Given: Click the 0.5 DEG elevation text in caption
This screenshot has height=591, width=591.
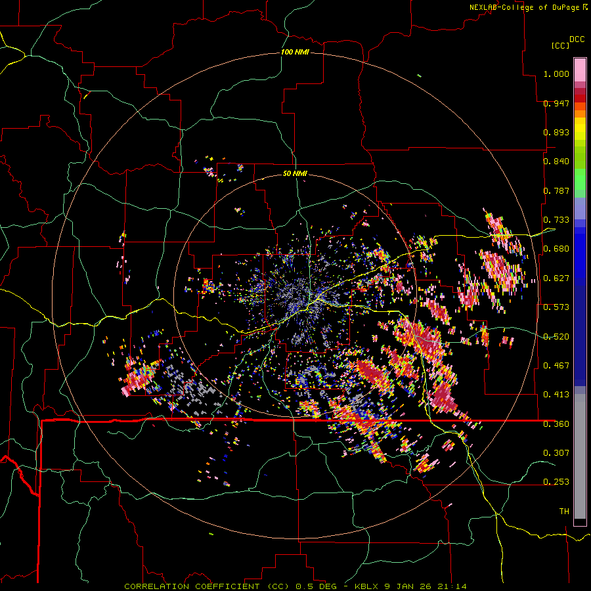Looking at the screenshot, I should [x=317, y=586].
